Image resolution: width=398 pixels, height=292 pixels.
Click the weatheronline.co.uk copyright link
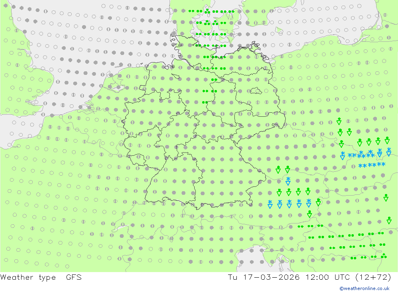tap(364, 288)
